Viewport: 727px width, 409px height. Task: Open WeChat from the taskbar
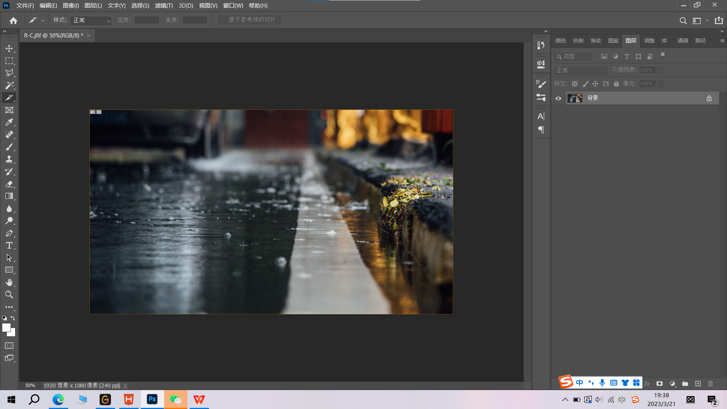click(x=175, y=400)
